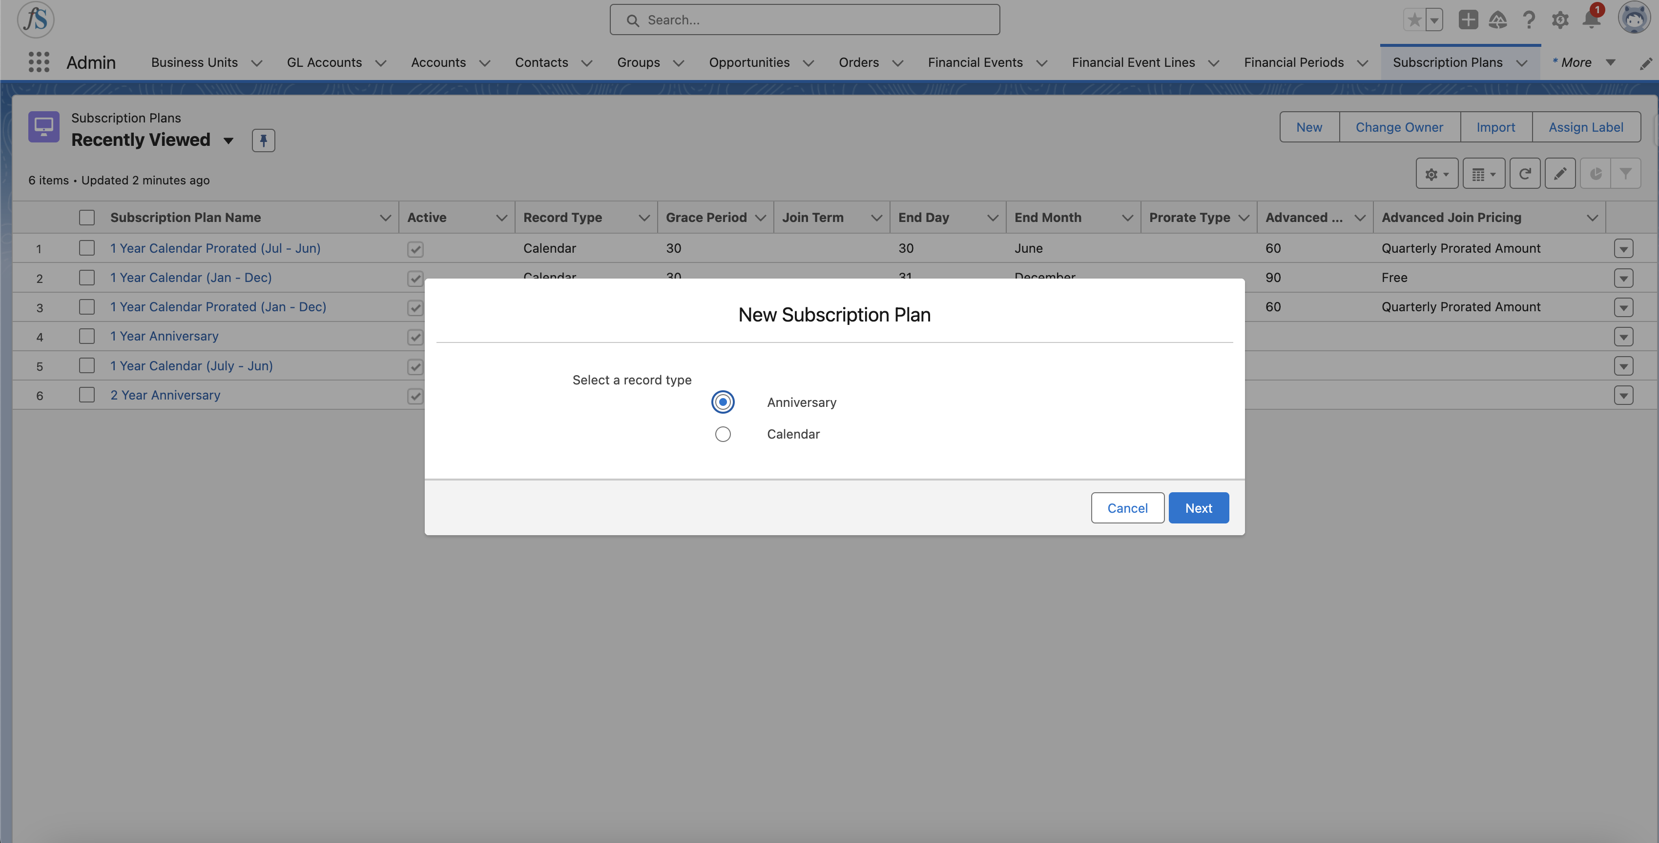Select the Anniversary record type
This screenshot has width=1659, height=843.
coord(723,402)
